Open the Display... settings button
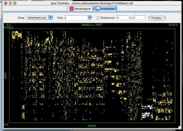Image resolution: width=183 pixels, height=131 pixels. tap(157, 18)
